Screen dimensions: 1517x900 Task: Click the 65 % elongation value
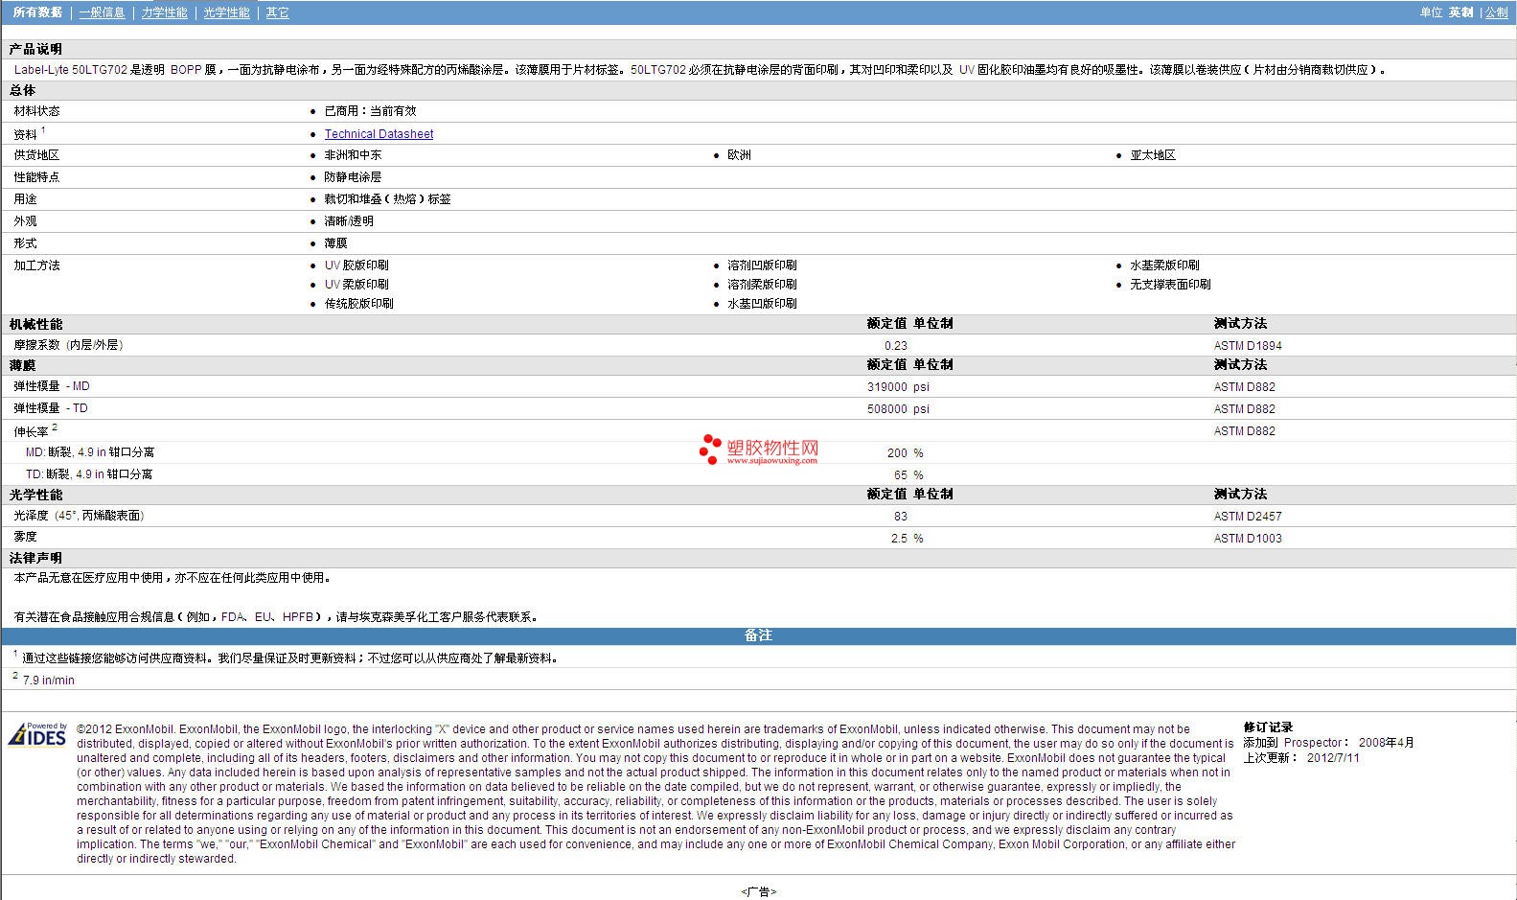coord(908,475)
